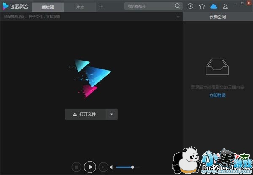Screen dimensions: 253x175
Task: Open playback history clock icon
Action: click(x=191, y=6)
